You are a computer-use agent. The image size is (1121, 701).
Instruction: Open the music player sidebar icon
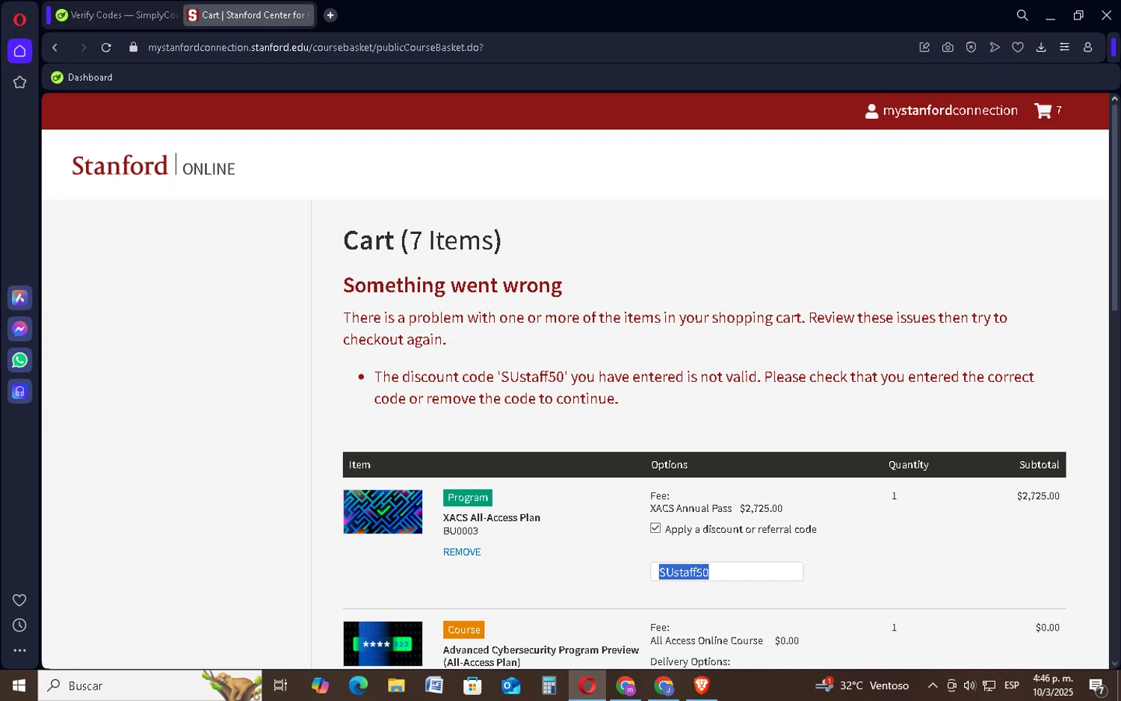point(20,392)
